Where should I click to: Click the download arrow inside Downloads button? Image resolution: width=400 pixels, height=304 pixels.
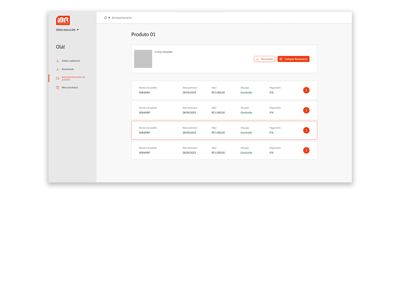coord(257,59)
